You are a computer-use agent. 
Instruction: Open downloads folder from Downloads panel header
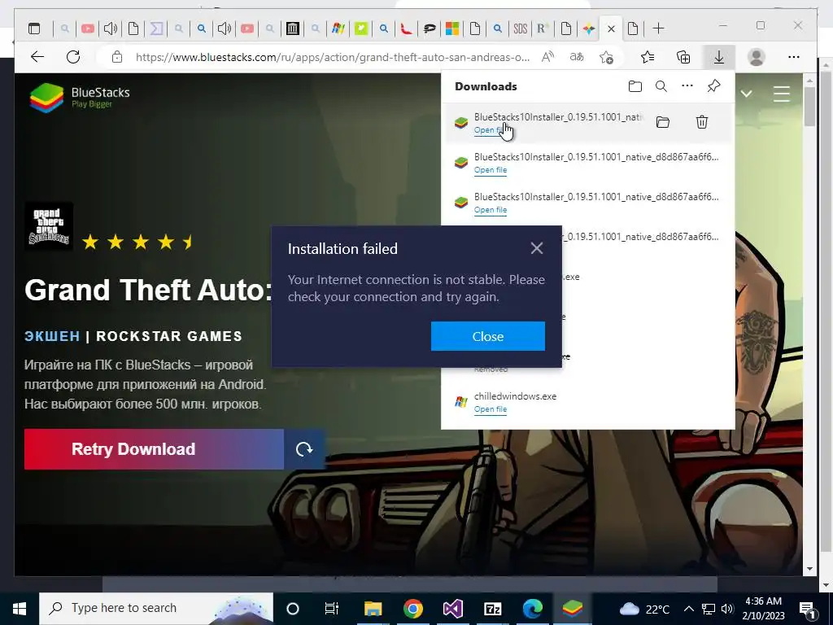(635, 86)
